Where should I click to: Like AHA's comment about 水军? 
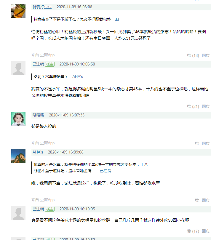(x=197, y=200)
